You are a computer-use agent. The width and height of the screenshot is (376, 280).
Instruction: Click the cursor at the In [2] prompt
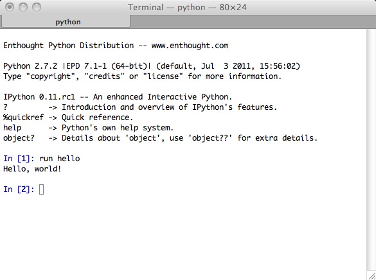[x=41, y=189]
